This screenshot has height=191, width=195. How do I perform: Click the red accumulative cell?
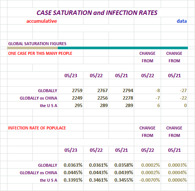tap(42, 21)
